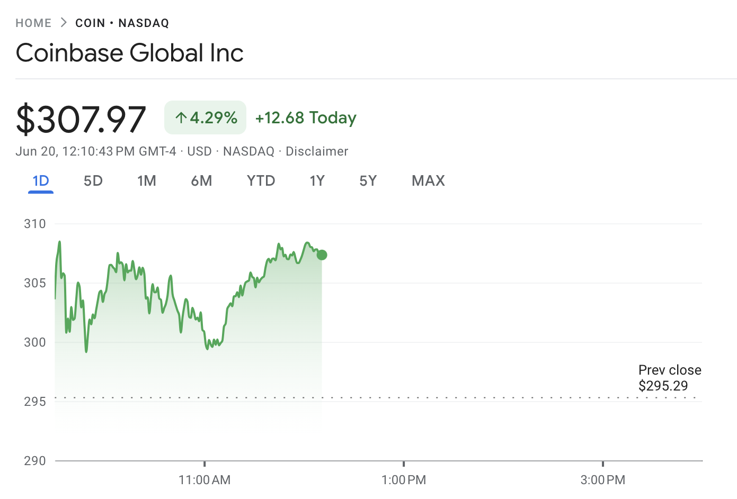Viewport: 737px width, 499px height.
Task: Click the 3:00 PM time axis marker
Action: pos(602,480)
